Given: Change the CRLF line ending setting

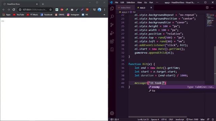Looking at the screenshot, I should click(x=171, y=120).
